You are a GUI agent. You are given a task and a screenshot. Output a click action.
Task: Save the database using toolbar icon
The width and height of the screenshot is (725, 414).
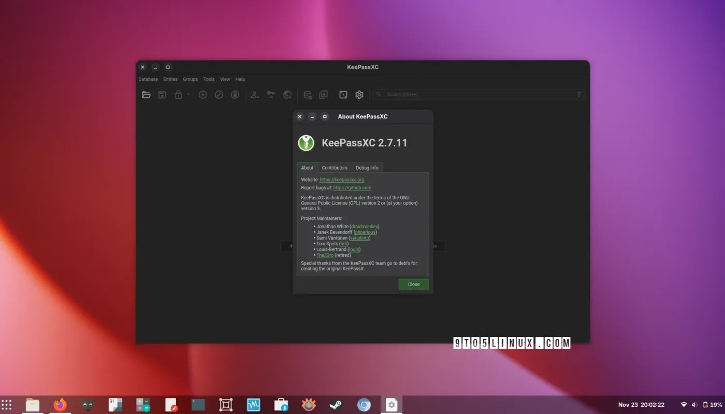162,95
